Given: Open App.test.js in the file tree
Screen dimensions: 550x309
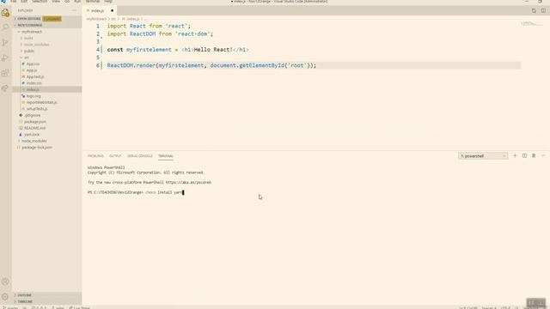Looking at the screenshot, I should (35, 76).
